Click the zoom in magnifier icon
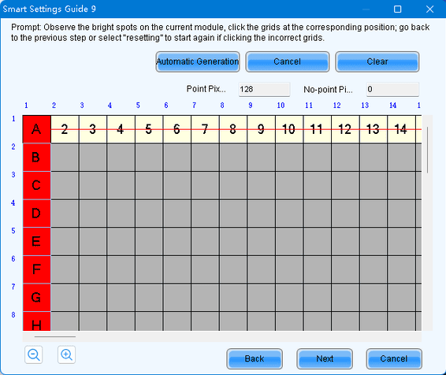Image resolution: width=446 pixels, height=375 pixels. 66,355
